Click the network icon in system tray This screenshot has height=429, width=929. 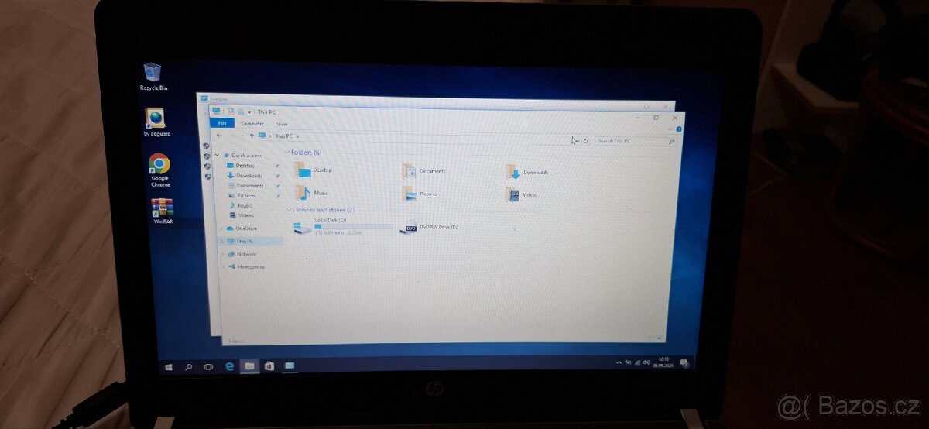pos(636,362)
